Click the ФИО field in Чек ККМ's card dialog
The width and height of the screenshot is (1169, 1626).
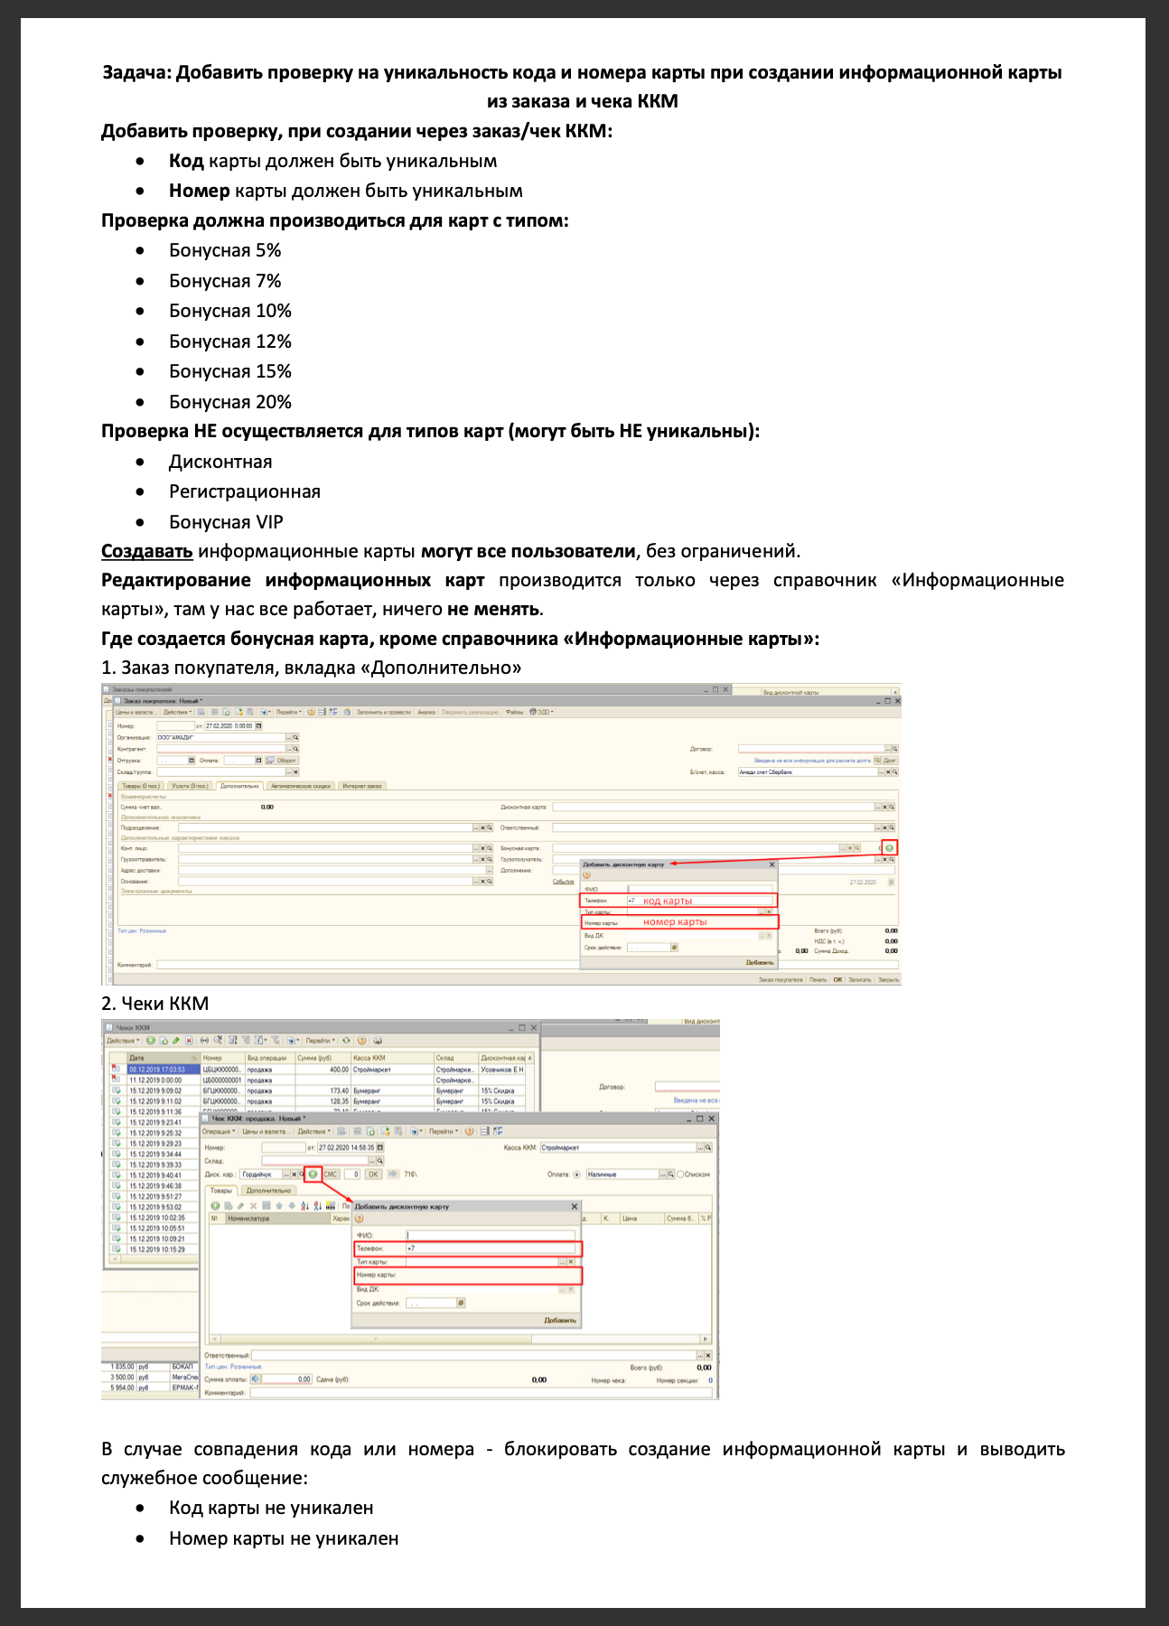point(491,1235)
